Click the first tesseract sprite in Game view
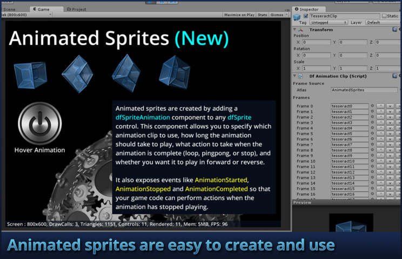 tap(30, 75)
